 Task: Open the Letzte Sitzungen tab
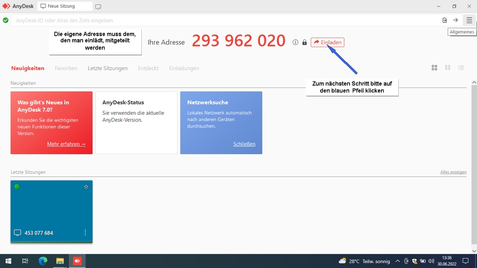pos(107,68)
